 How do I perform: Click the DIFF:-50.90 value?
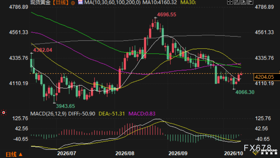[x=82, y=114]
